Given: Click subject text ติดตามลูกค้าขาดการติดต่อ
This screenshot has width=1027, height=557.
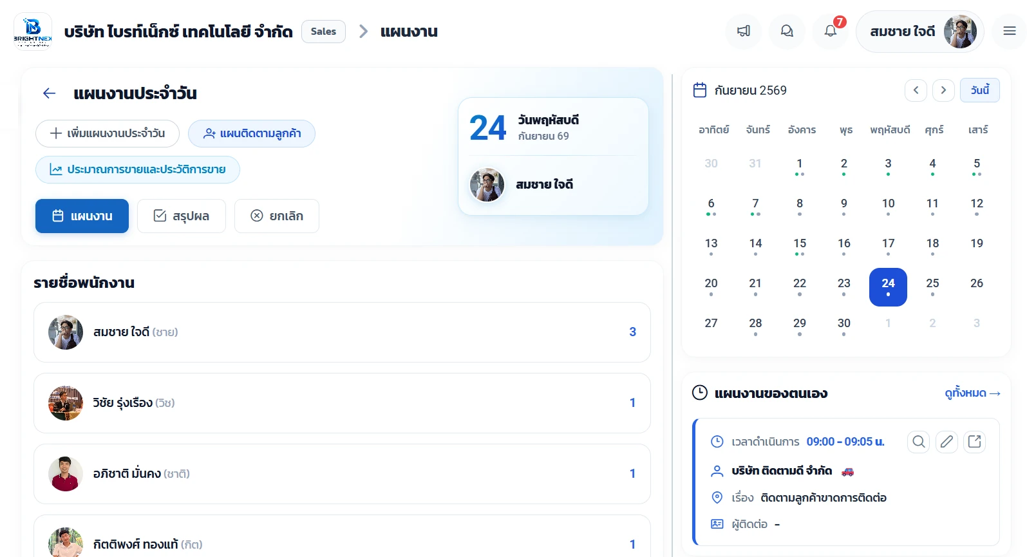Looking at the screenshot, I should 824,498.
